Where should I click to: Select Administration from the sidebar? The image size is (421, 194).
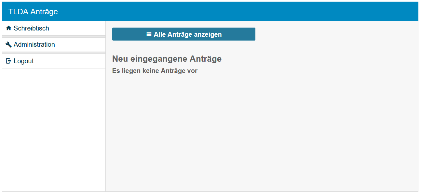pos(34,44)
